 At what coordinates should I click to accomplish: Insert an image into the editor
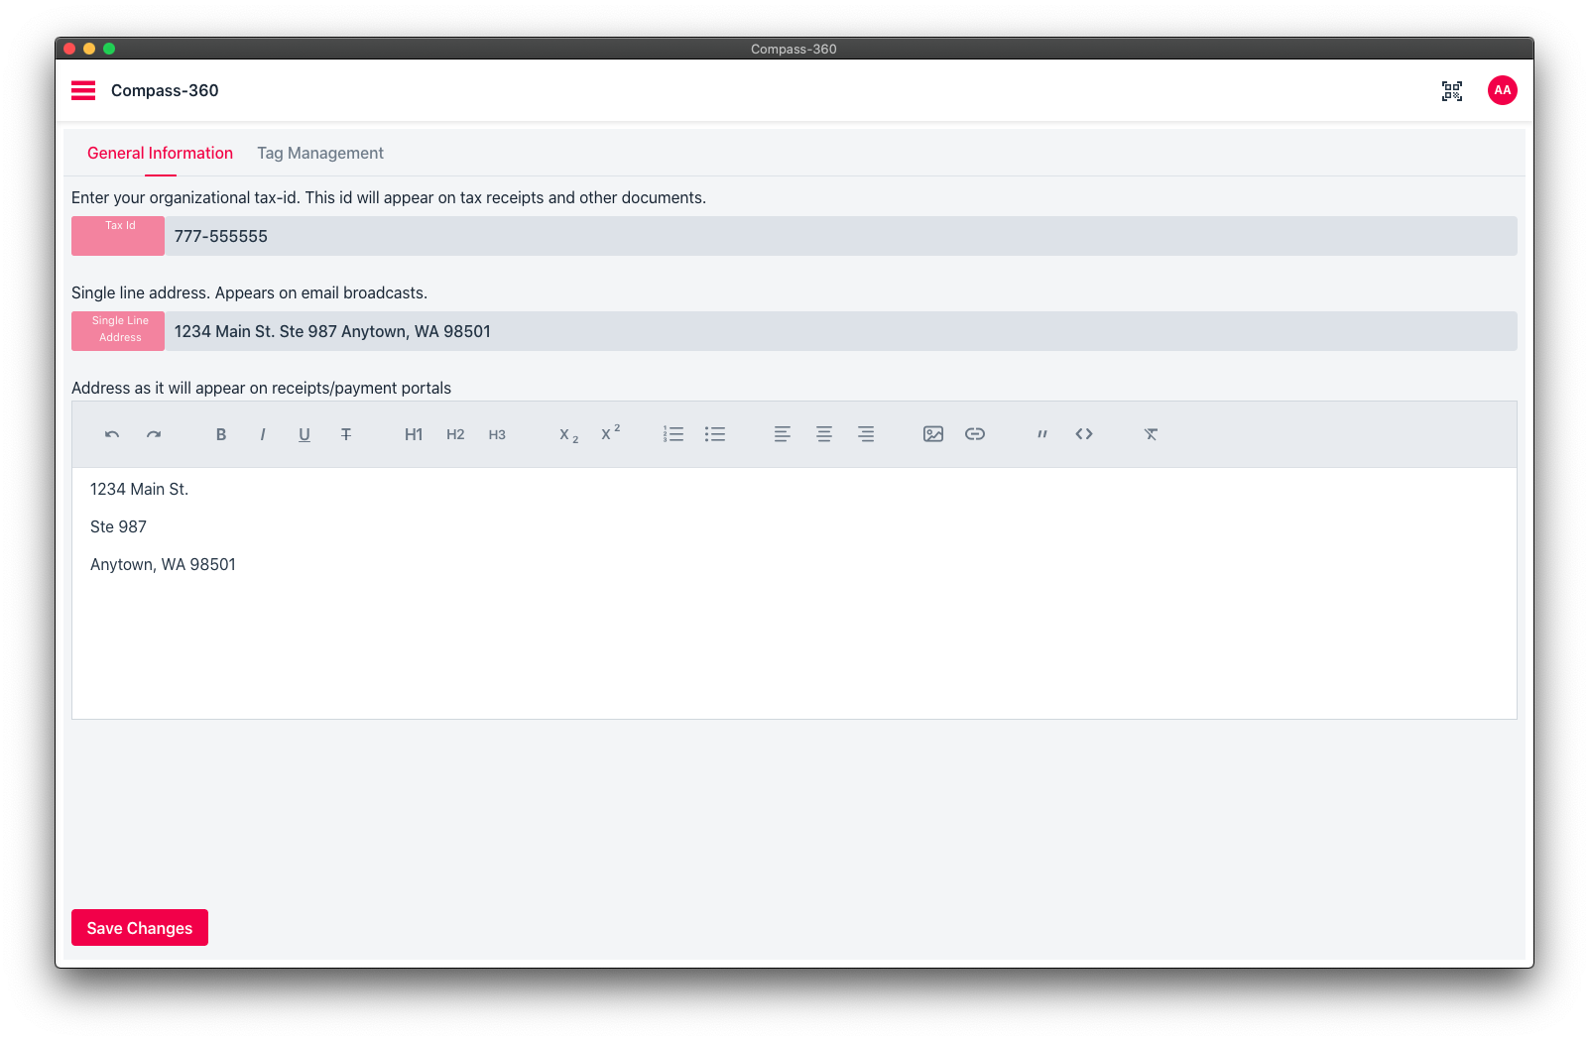point(933,434)
